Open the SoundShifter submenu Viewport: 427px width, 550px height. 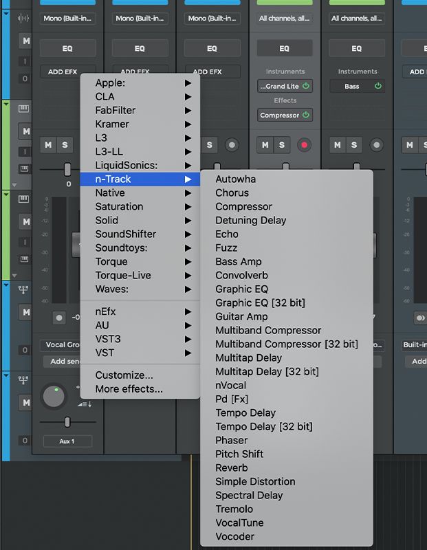pyautogui.click(x=140, y=234)
